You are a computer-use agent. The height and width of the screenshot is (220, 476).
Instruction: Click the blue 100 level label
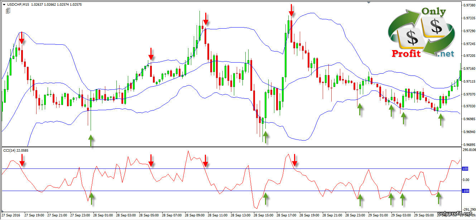(x=465, y=168)
